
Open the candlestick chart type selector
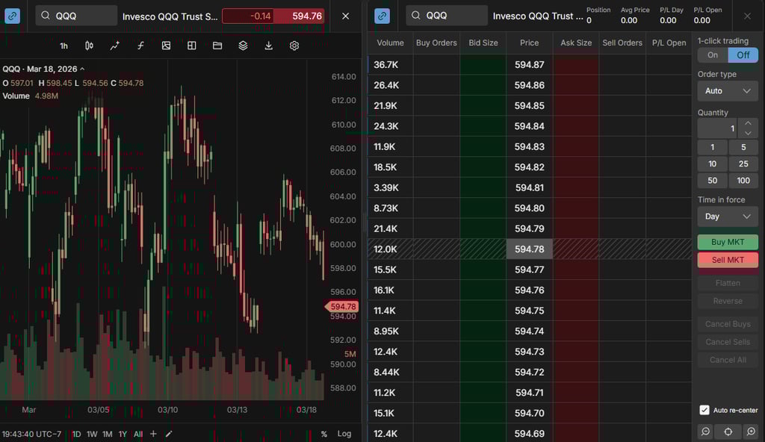coord(90,46)
